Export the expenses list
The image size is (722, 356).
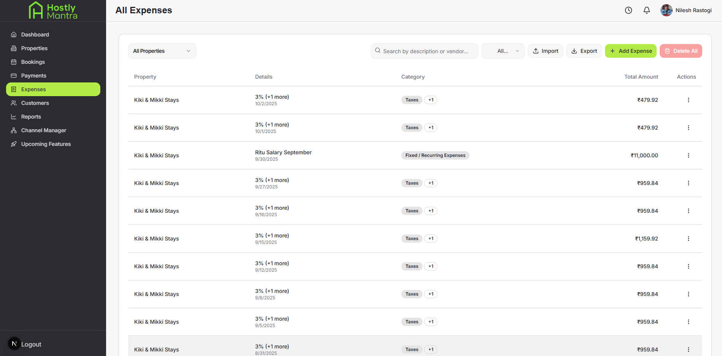click(x=584, y=51)
